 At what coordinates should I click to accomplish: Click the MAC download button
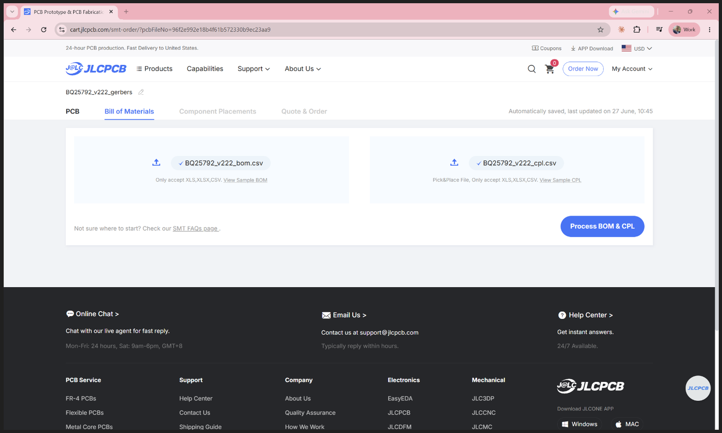click(x=627, y=424)
